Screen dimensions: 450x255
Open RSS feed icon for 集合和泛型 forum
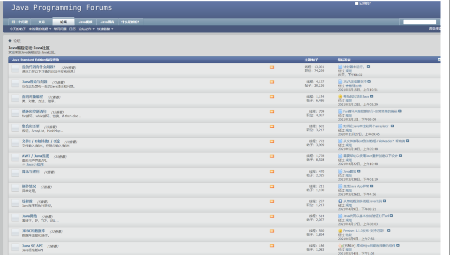272,127
